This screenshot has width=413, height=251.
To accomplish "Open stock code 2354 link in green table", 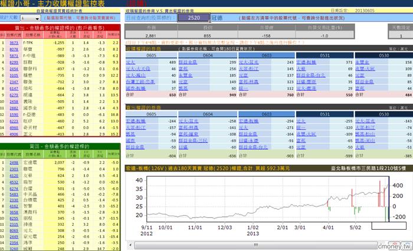I will (14, 243).
